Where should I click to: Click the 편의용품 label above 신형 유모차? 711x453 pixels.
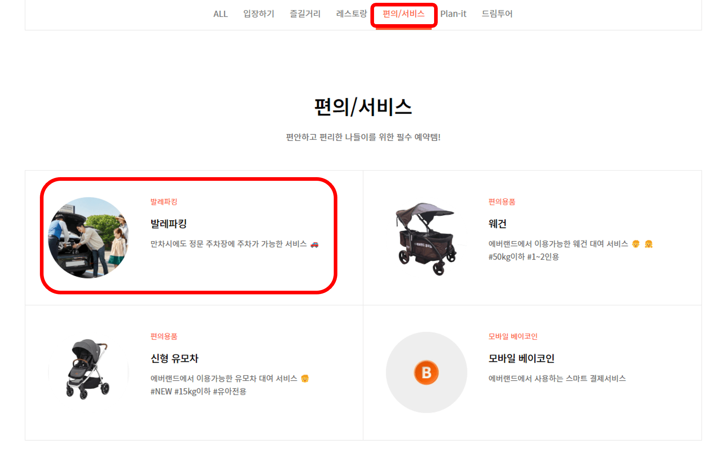tap(164, 336)
